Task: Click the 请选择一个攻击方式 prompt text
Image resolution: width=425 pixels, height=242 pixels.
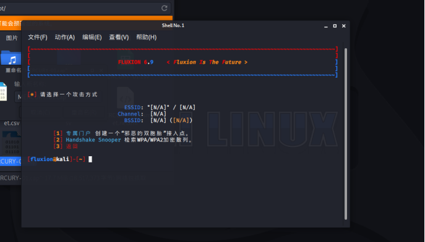Action: tap(69, 94)
